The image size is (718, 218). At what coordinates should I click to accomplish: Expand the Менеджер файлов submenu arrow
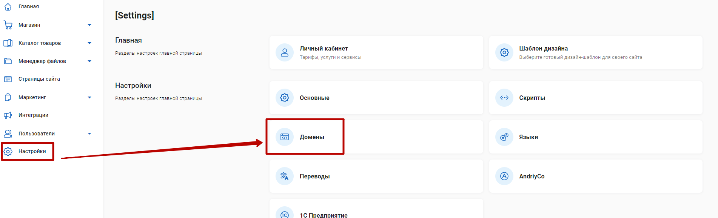point(89,61)
